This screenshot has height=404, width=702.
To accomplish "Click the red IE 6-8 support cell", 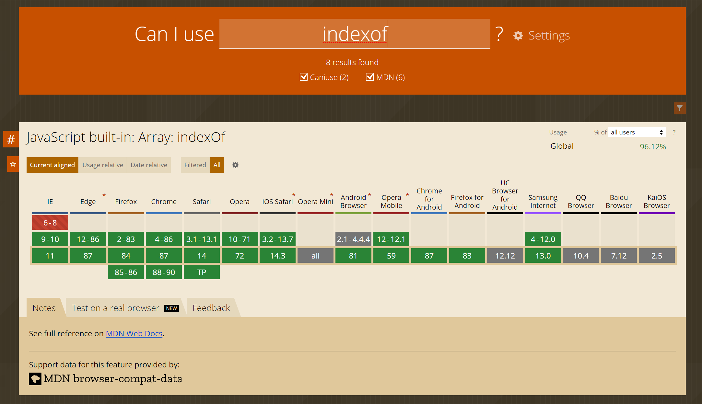I will pyautogui.click(x=50, y=223).
